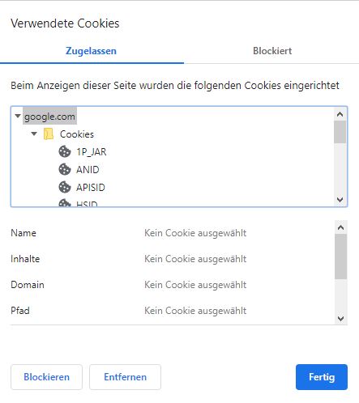Select the ANID cookie icon

click(x=65, y=170)
